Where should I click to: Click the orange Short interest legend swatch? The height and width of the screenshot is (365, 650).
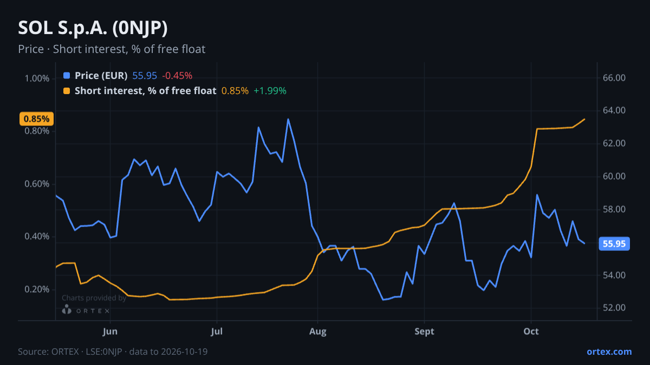67,91
